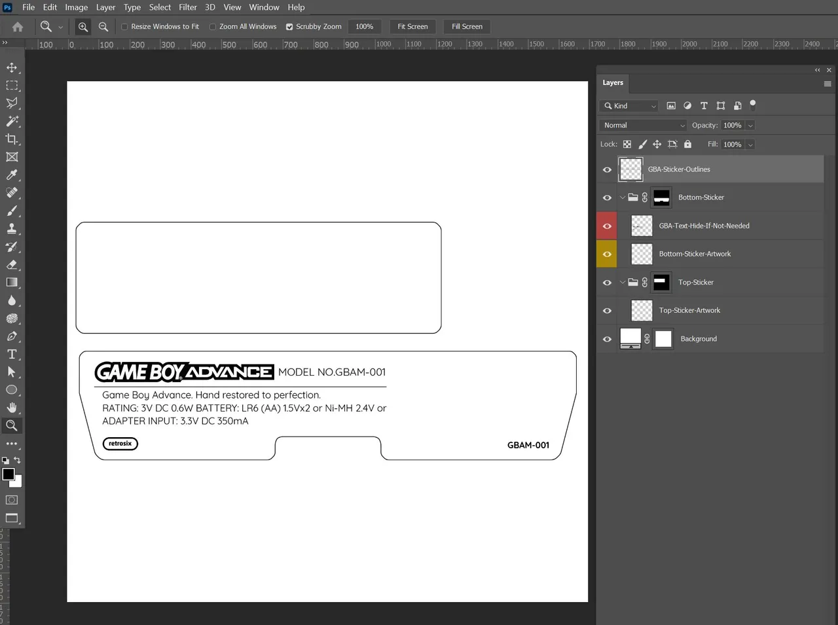Click the Zoom tool in toolbar
This screenshot has height=625, width=838.
pos(12,425)
